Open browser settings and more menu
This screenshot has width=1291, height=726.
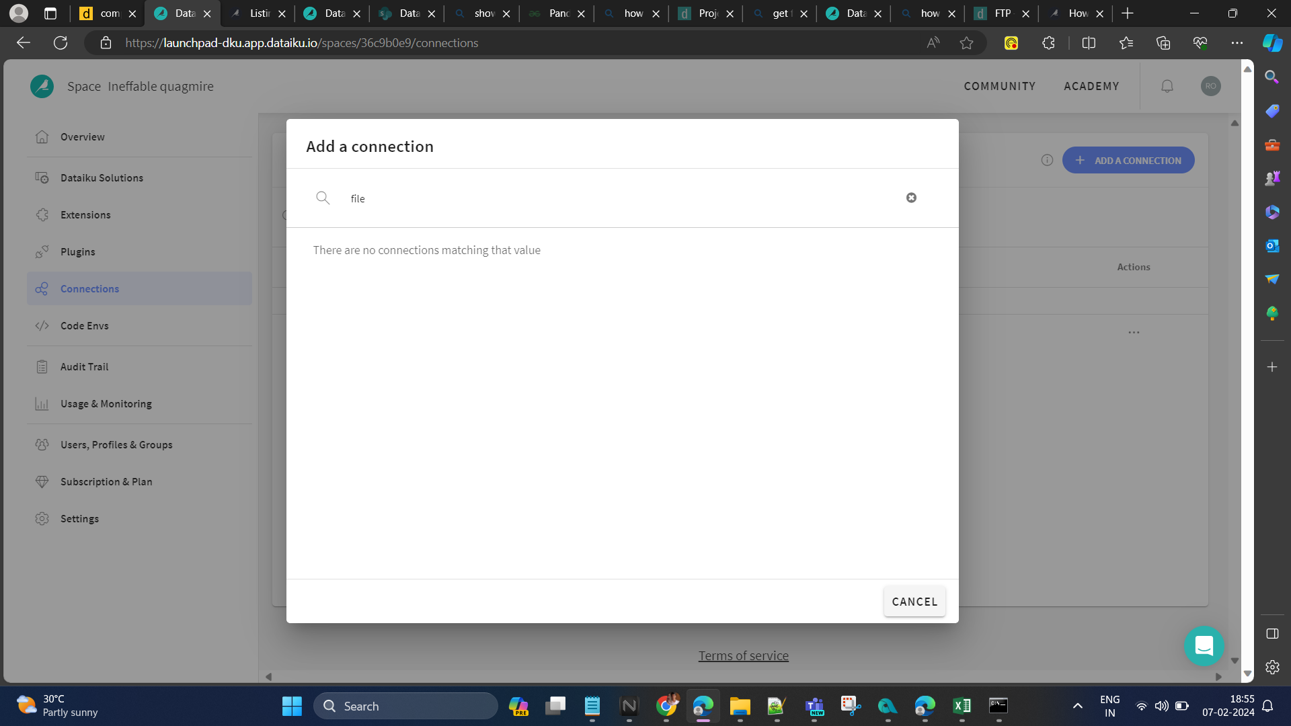point(1237,43)
